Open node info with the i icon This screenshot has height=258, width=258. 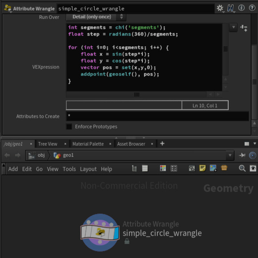click(x=242, y=8)
